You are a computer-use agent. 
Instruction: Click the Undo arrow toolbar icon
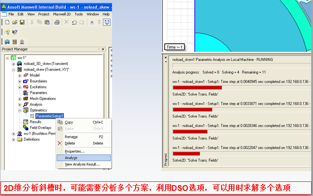(x=74, y=22)
